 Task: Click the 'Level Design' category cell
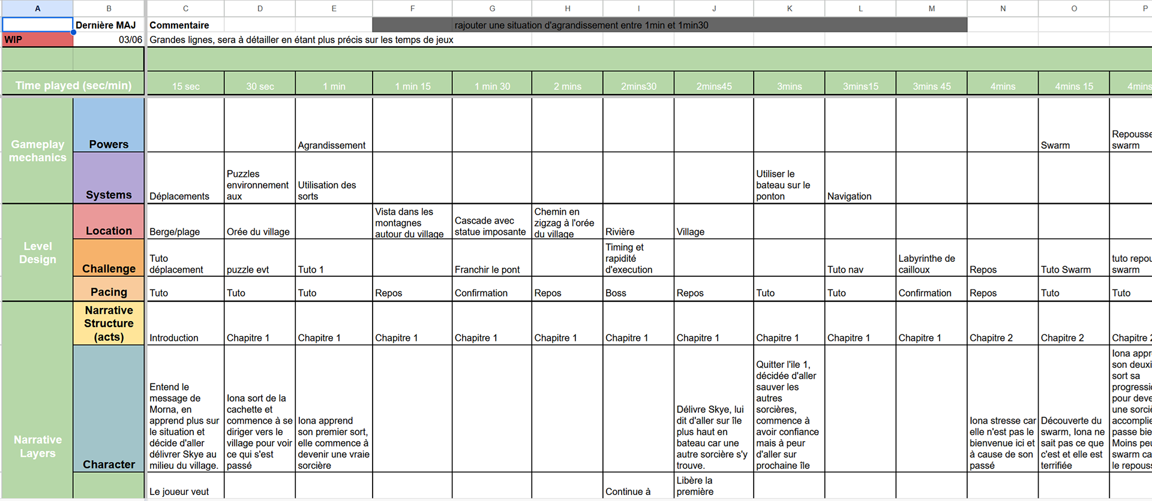pos(37,252)
